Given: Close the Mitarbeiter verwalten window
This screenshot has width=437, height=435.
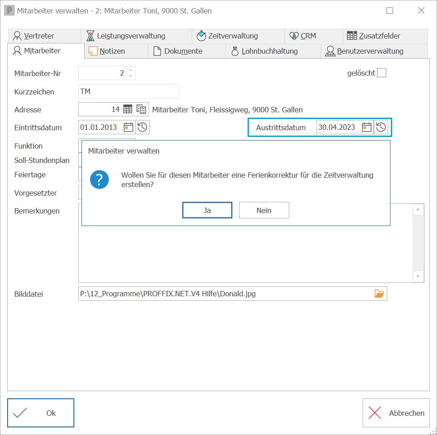Looking at the screenshot, I should 421,11.
